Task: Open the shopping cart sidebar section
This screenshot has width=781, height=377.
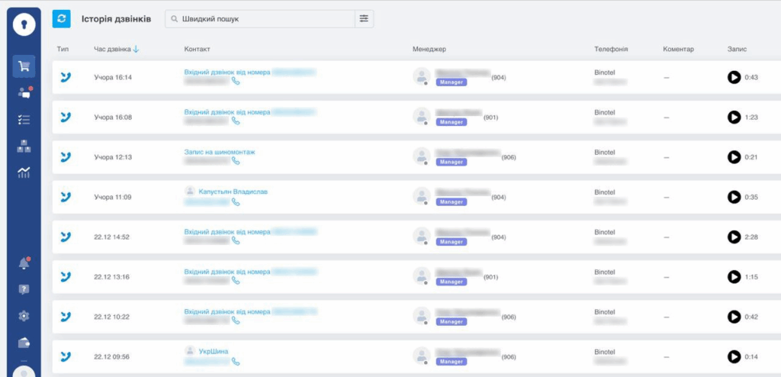Action: tap(24, 66)
